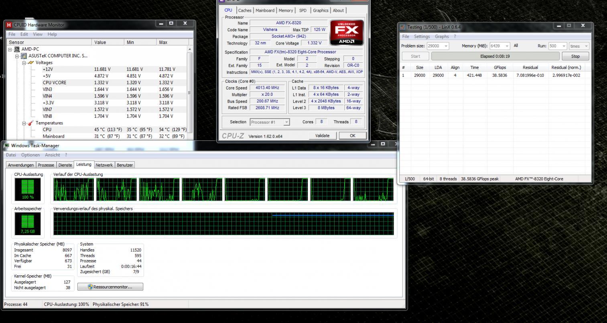Switch to Anwendungen tab in Task-Manager
The width and height of the screenshot is (607, 323).
click(x=21, y=165)
